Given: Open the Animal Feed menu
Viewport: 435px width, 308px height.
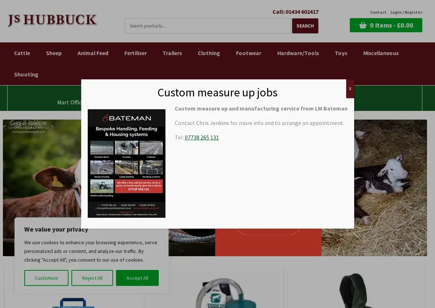Looking at the screenshot, I should pyautogui.click(x=93, y=53).
